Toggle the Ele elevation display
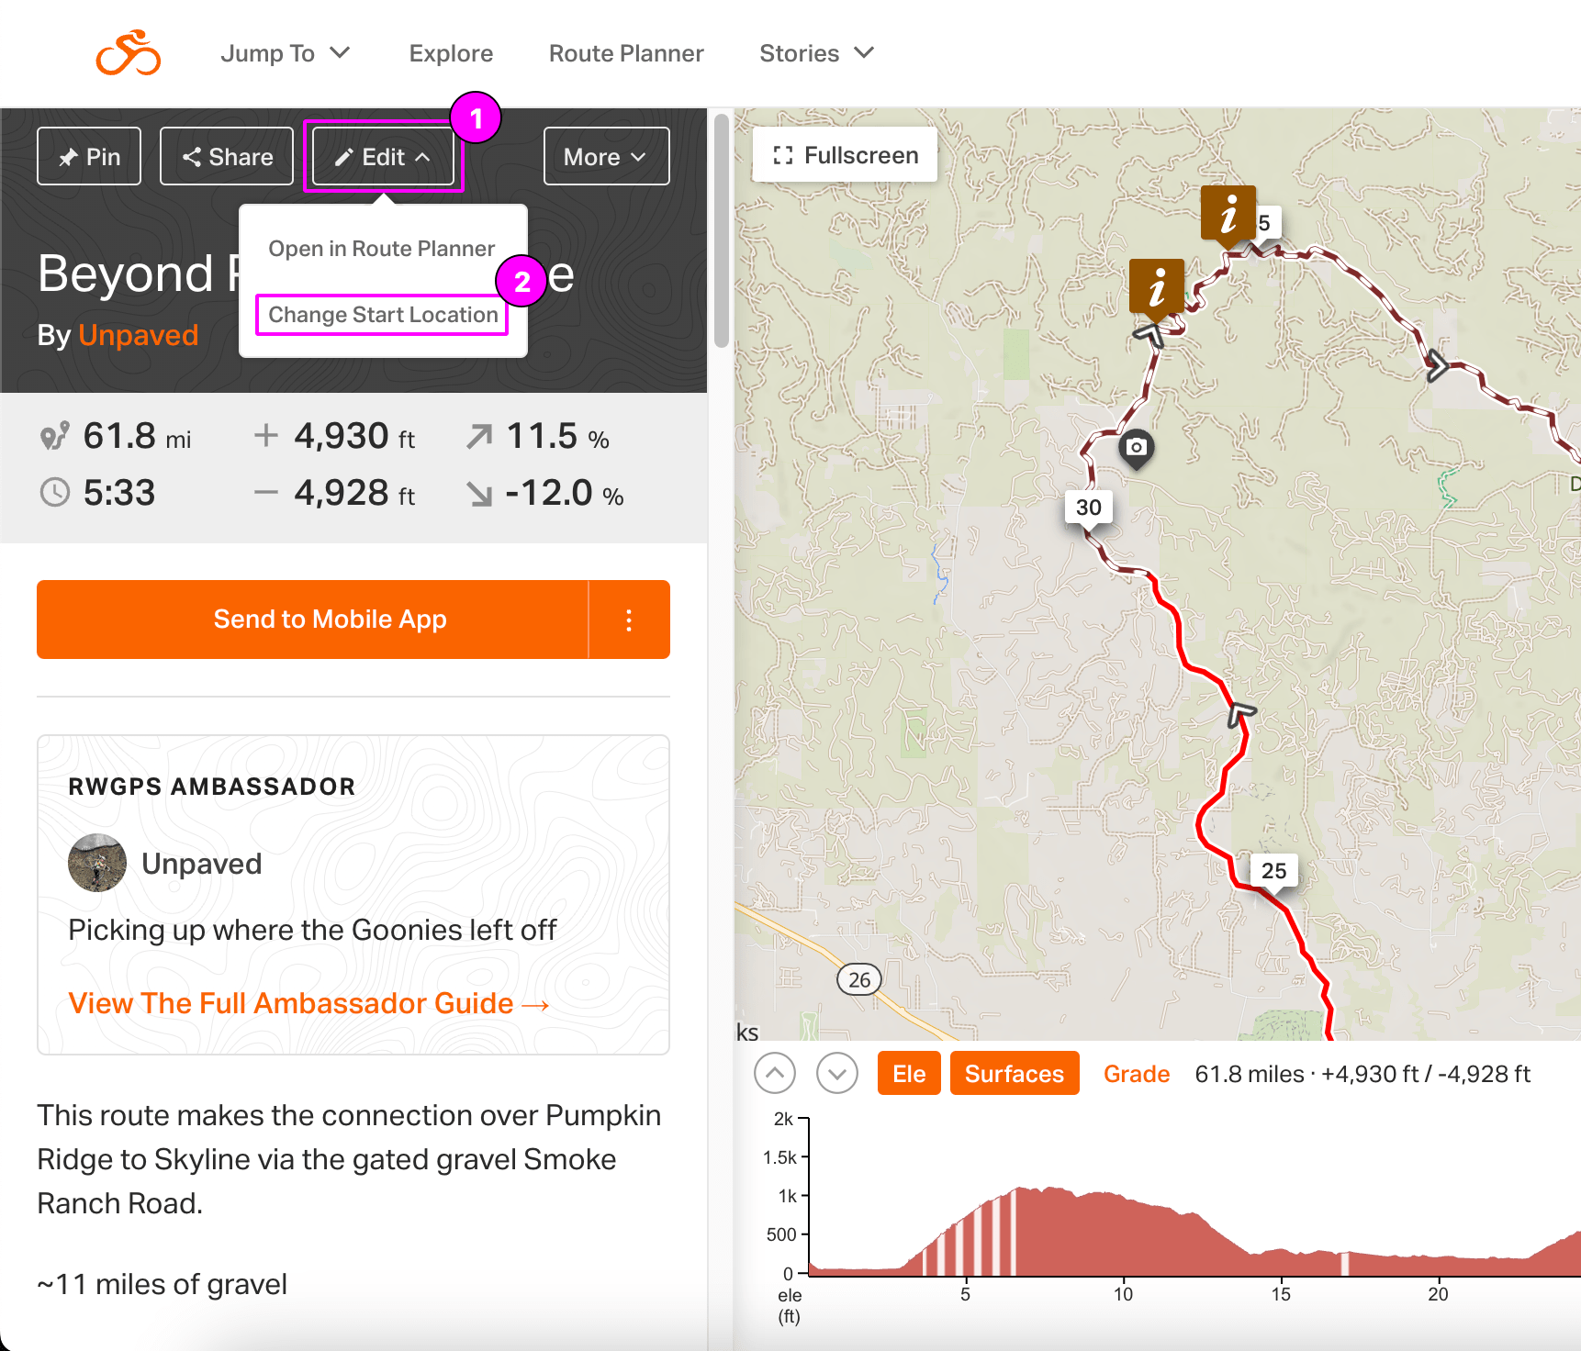Viewport: 1581px width, 1351px height. (x=908, y=1073)
